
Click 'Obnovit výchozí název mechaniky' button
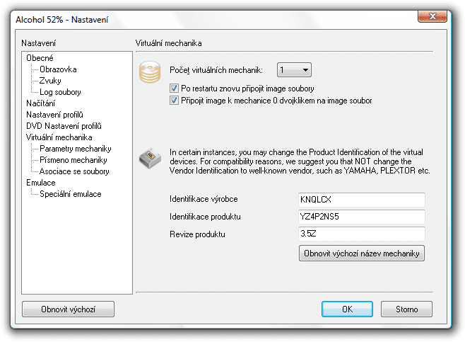[x=362, y=253]
